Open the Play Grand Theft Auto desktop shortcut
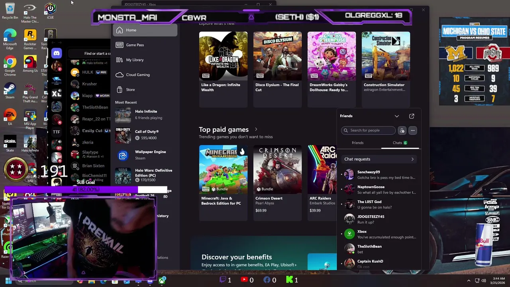 [30, 93]
